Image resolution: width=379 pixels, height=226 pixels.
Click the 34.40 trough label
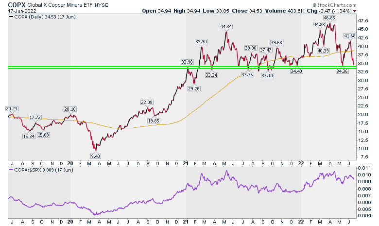pos(296,71)
